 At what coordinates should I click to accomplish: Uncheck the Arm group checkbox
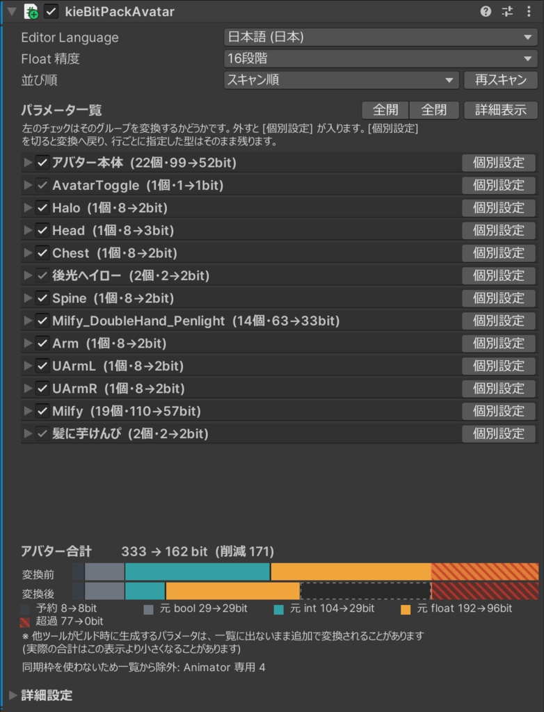pyautogui.click(x=42, y=343)
